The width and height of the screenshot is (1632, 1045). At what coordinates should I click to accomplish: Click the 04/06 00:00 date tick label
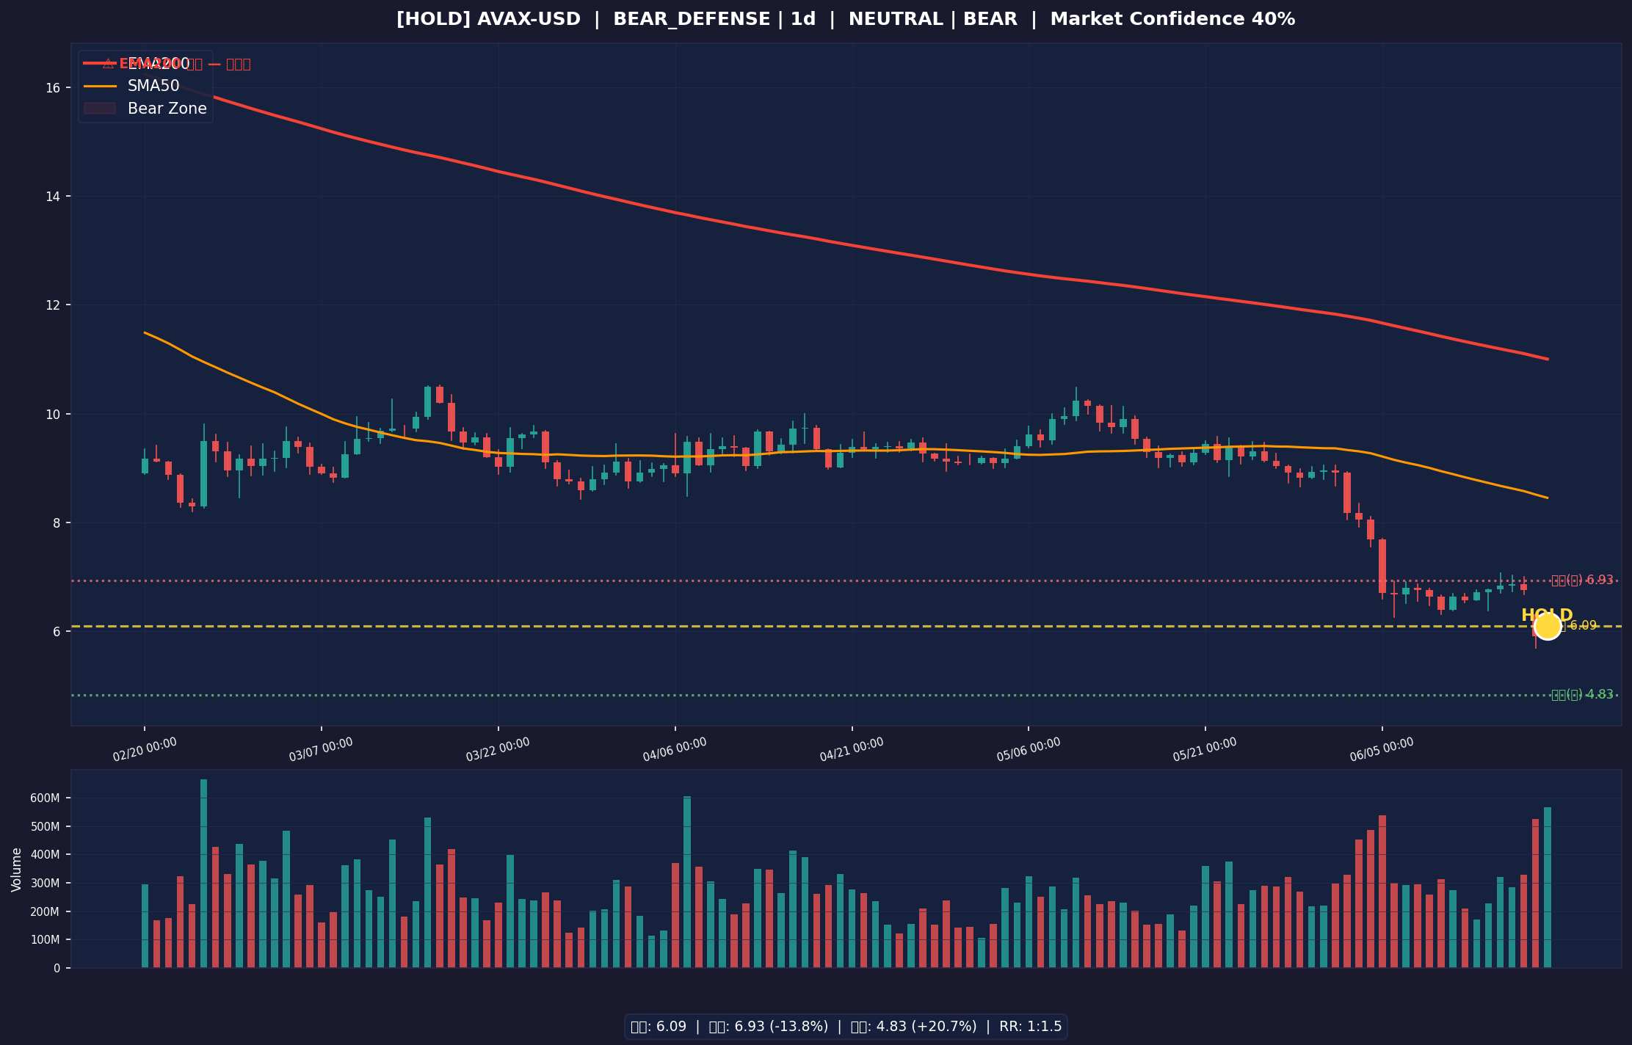675,750
